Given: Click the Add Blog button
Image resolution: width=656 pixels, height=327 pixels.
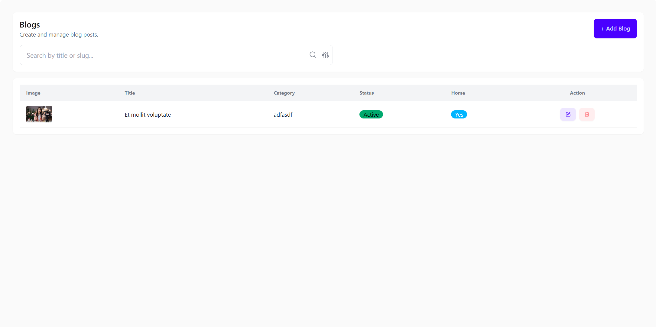Looking at the screenshot, I should click(615, 28).
